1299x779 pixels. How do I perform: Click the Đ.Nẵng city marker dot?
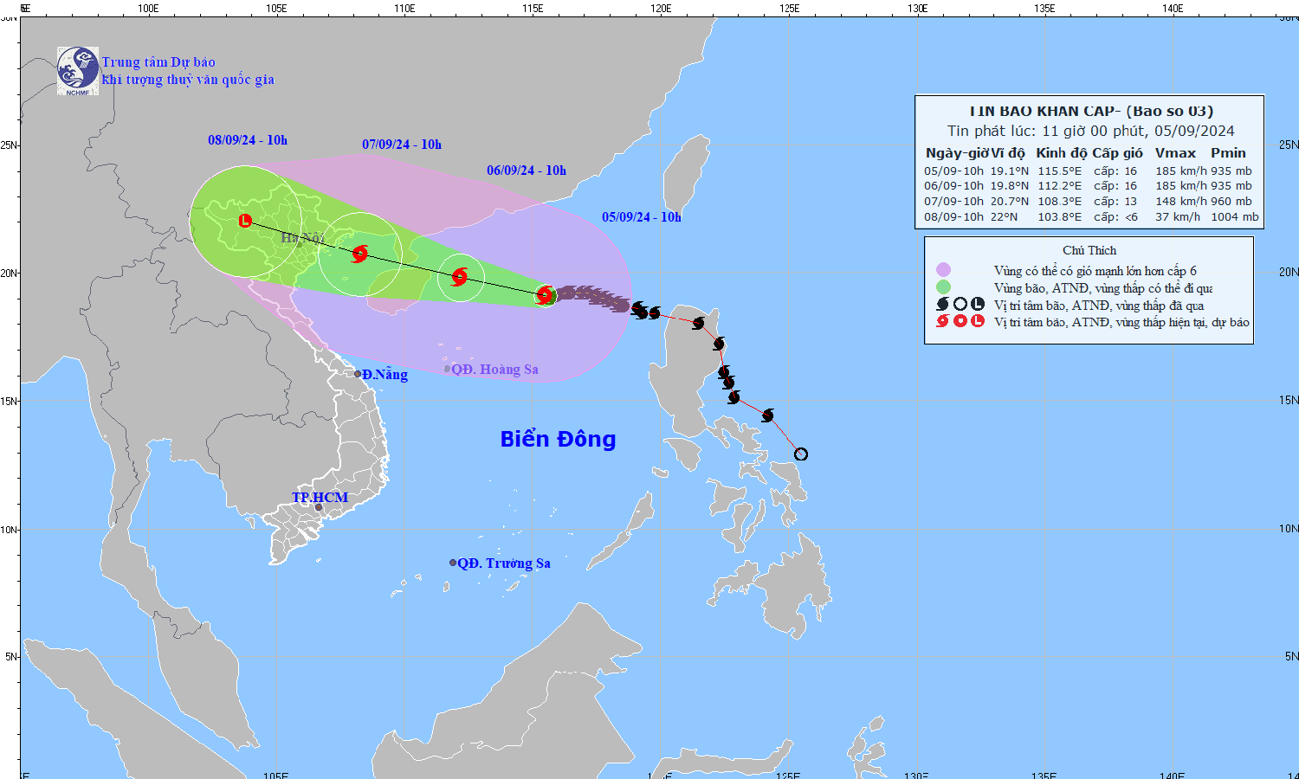(358, 374)
